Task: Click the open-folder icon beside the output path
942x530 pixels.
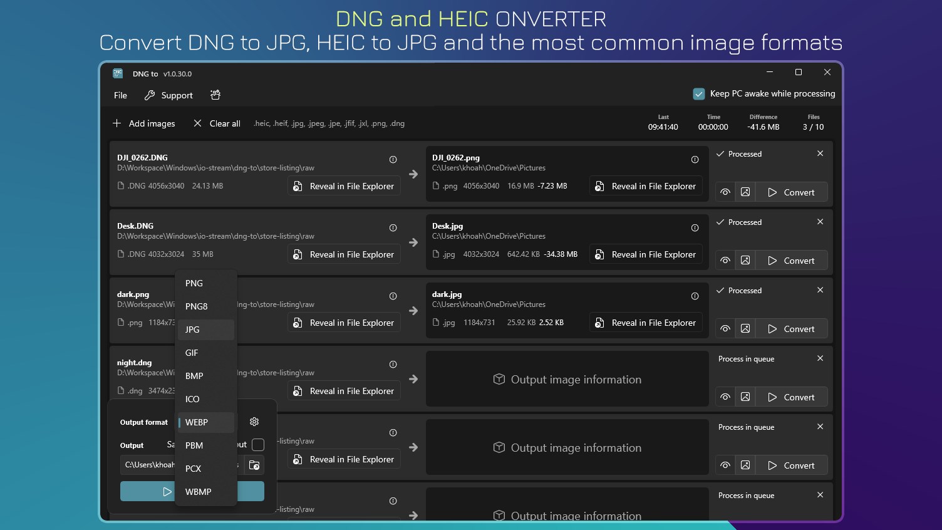Action: coord(254,465)
